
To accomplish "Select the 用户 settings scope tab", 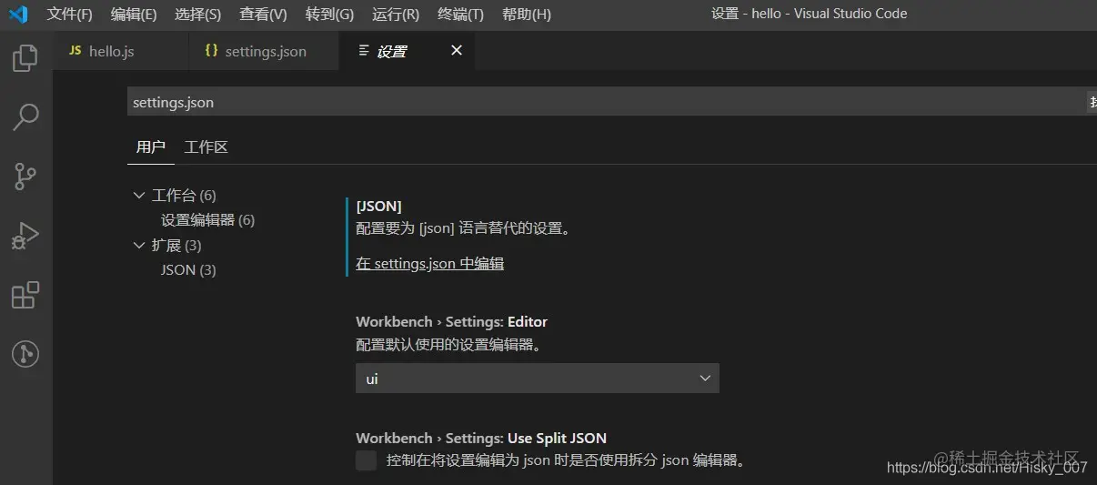I will click(x=151, y=147).
